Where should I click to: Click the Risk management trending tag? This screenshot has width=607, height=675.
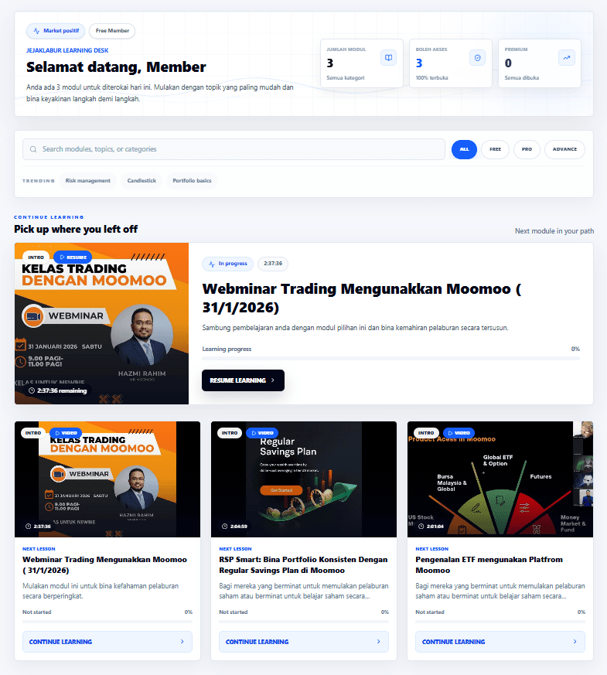88,181
